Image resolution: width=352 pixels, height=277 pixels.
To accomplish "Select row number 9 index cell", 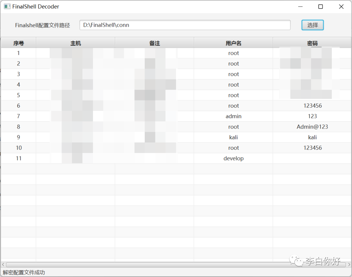I will [x=18, y=137].
